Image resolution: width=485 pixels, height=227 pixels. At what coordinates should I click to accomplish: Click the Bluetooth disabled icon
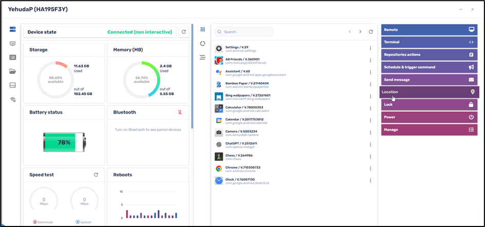point(180,112)
